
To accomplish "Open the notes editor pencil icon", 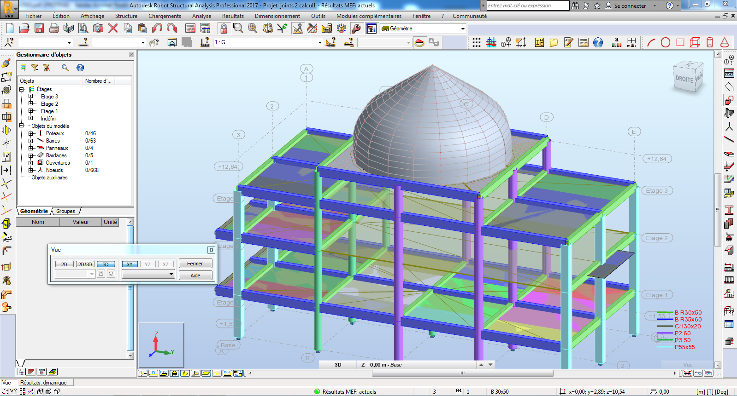I will point(568,43).
